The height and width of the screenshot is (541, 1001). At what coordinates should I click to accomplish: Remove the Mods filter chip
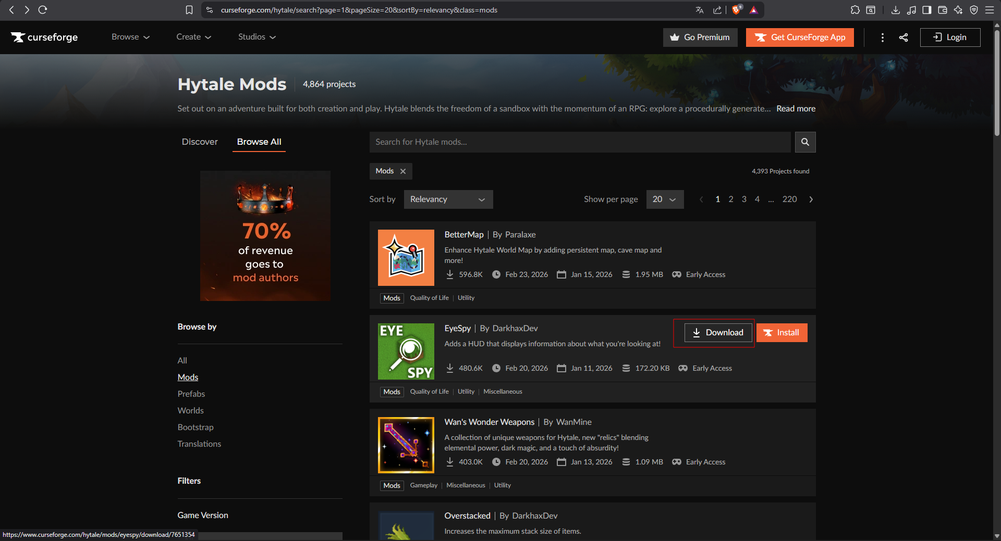(403, 171)
